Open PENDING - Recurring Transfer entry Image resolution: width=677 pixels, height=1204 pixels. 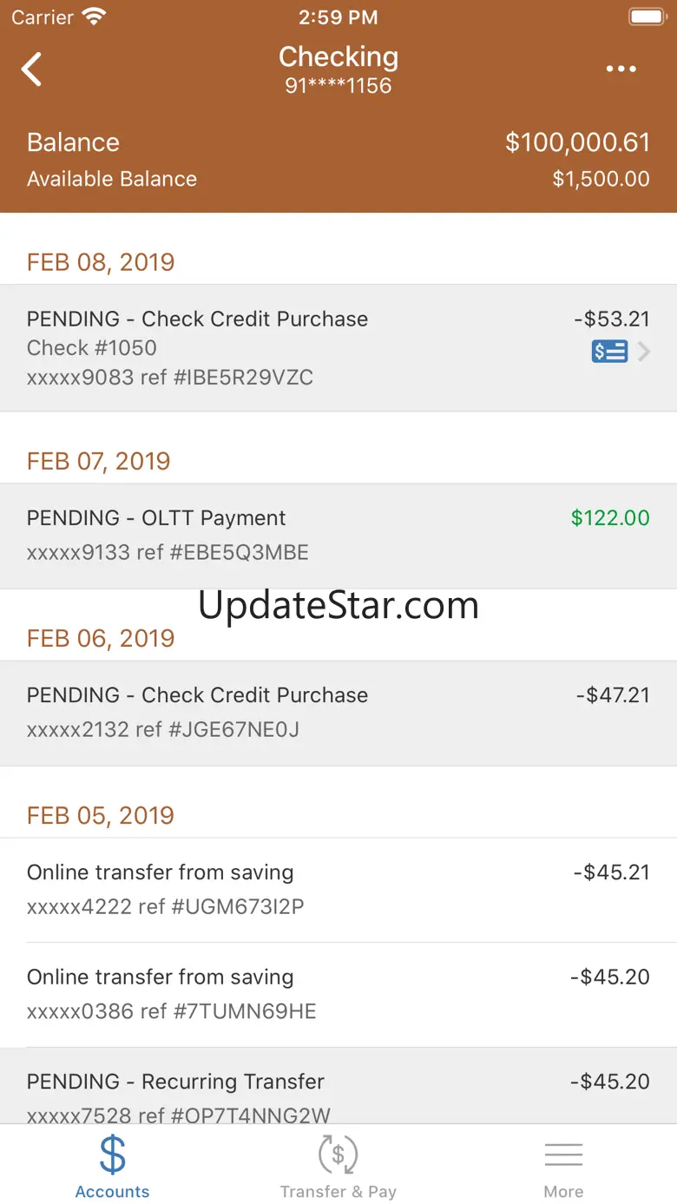tap(338, 1086)
